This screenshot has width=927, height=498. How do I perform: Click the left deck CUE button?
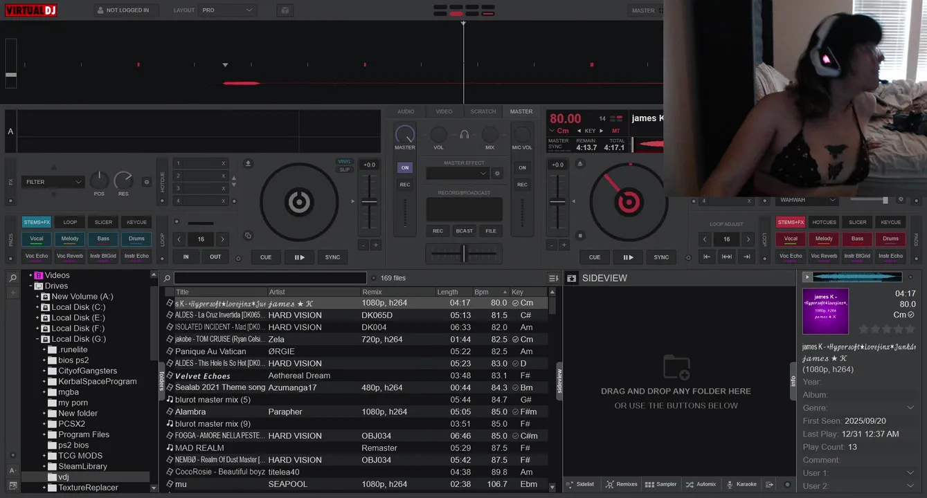click(x=266, y=257)
